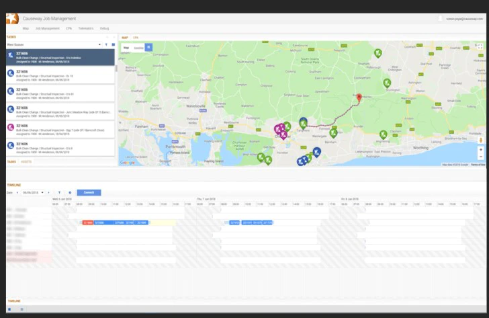This screenshot has height=318, width=489.
Task: Click the blue Commit button
Action: coord(89,192)
